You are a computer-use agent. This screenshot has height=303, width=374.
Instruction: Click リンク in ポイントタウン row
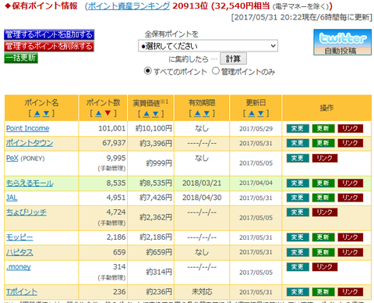click(350, 143)
